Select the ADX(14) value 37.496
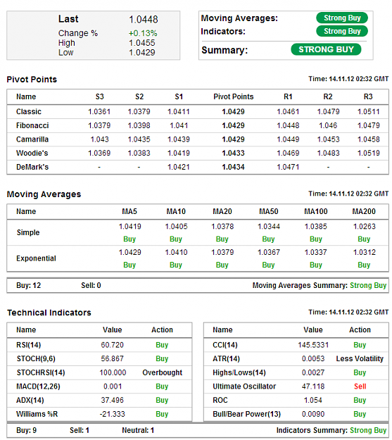392x440 pixels. [x=112, y=401]
